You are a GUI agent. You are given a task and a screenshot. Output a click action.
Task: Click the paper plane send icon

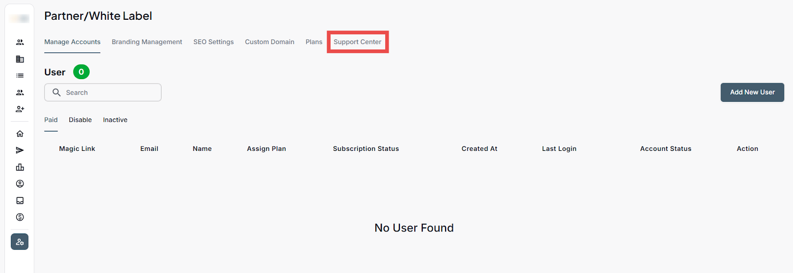(x=20, y=150)
